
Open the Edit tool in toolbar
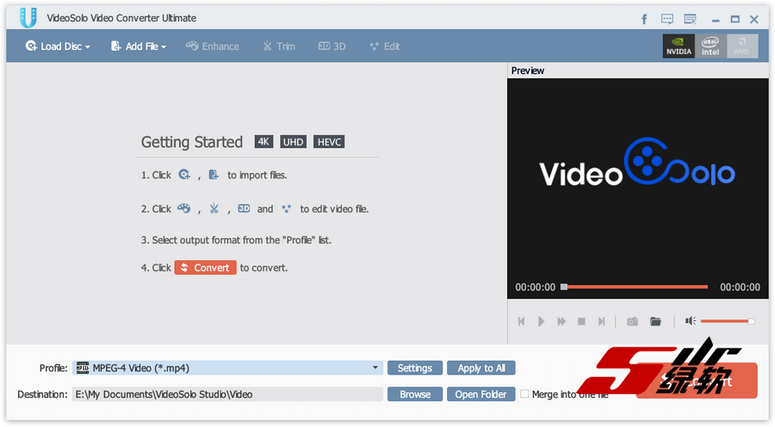[385, 46]
